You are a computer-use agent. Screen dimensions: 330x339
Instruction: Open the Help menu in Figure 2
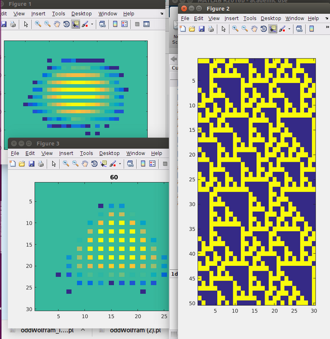pyautogui.click(x=313, y=18)
